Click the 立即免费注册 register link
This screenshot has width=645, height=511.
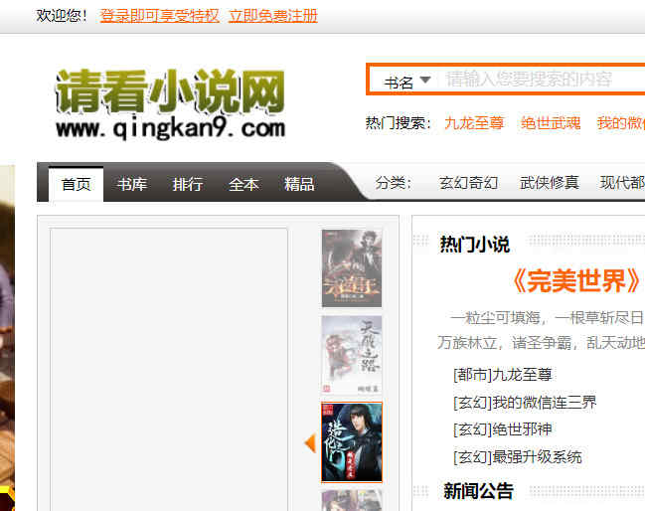[273, 16]
